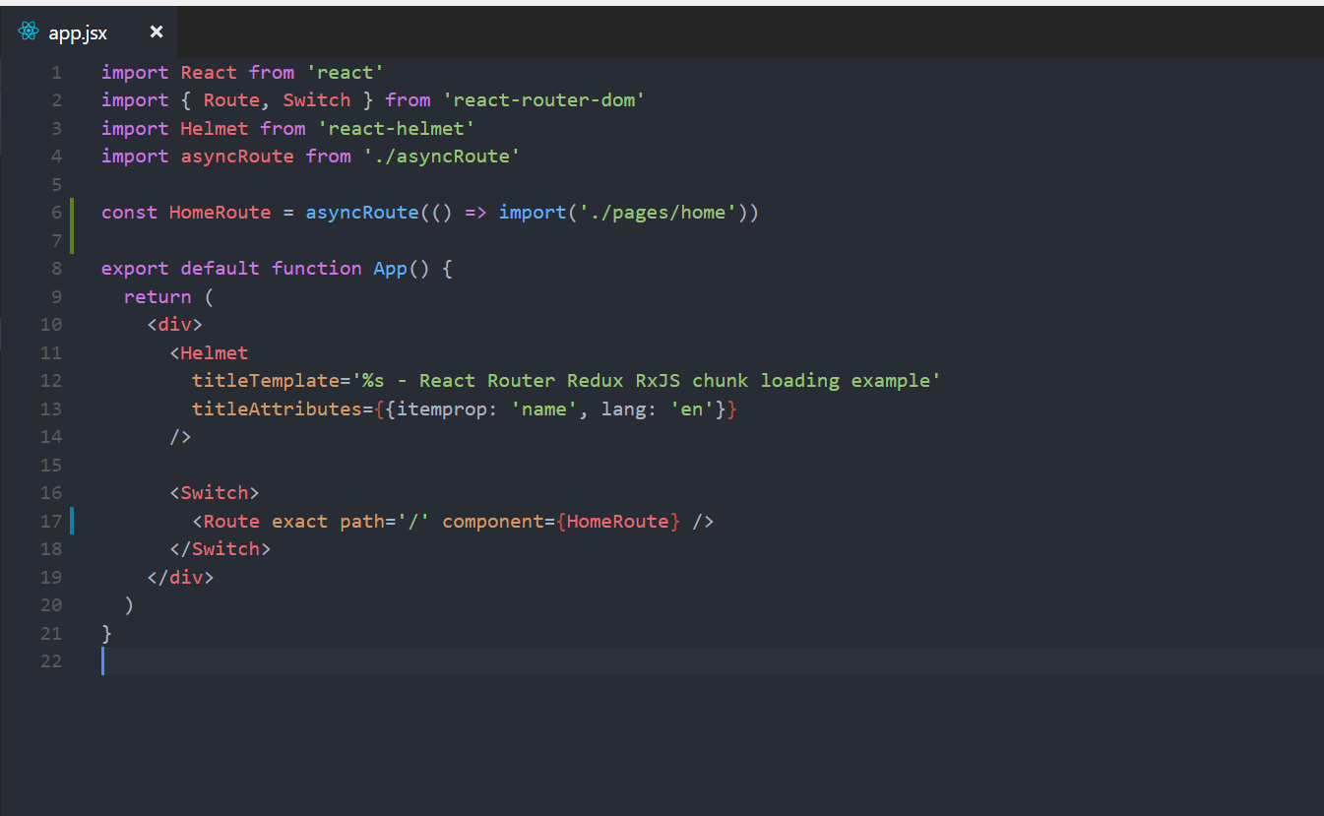Click line number 17 in the gutter
1324x816 pixels.
(51, 522)
